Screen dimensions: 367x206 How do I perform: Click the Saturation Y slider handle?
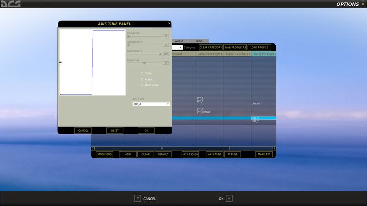coord(160,54)
